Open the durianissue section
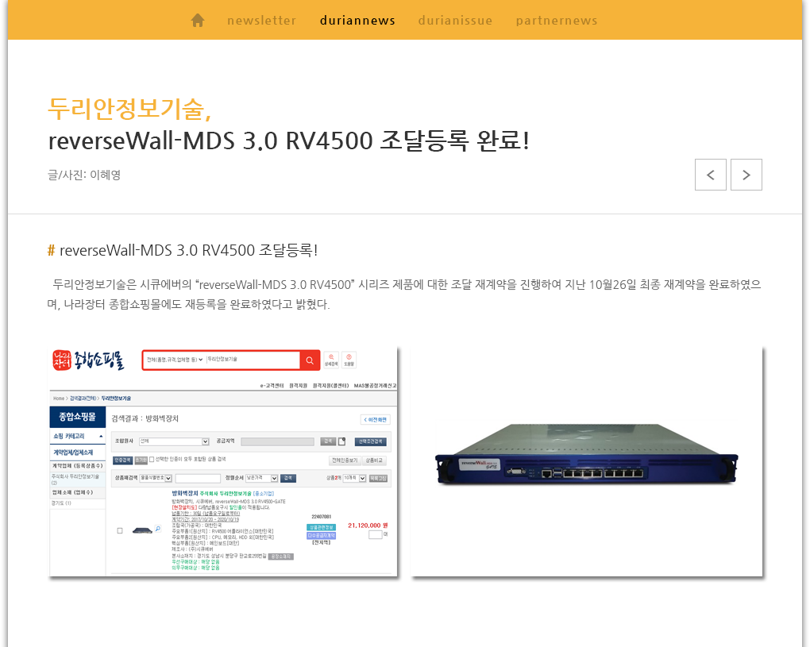This screenshot has height=647, width=810. [455, 21]
